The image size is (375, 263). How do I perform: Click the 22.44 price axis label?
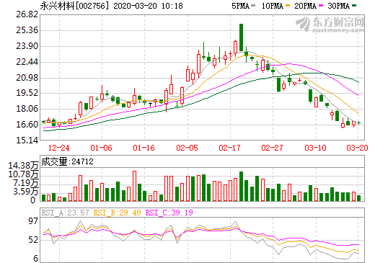pos(27,62)
